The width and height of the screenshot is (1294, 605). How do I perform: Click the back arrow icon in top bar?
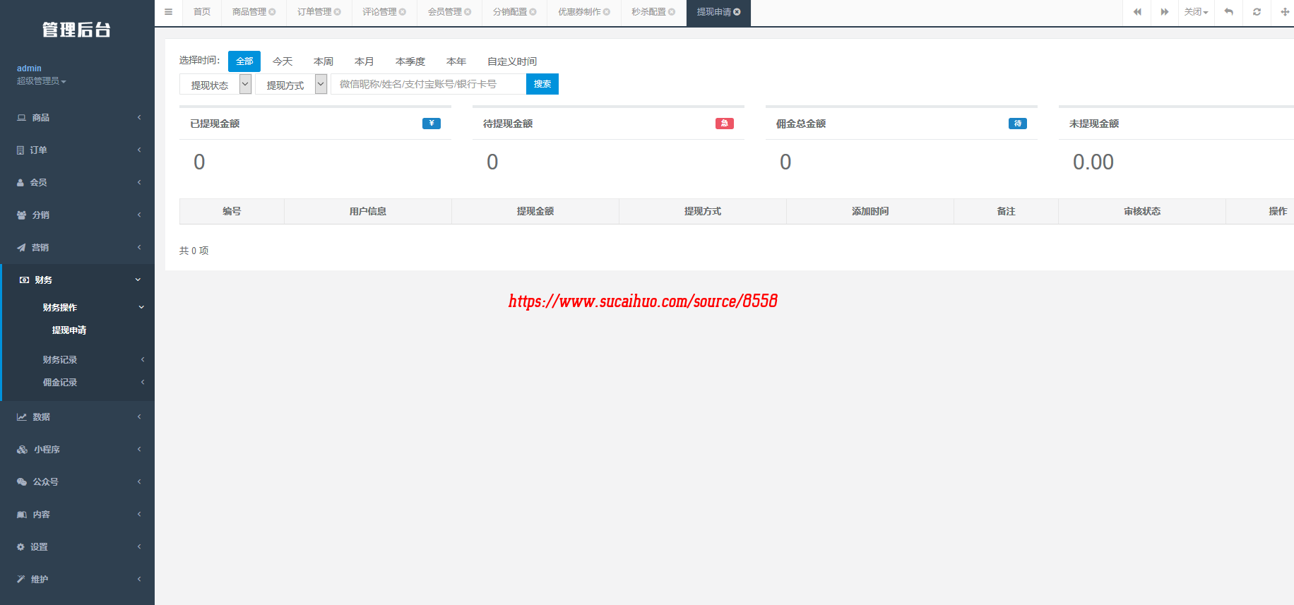(x=1229, y=12)
